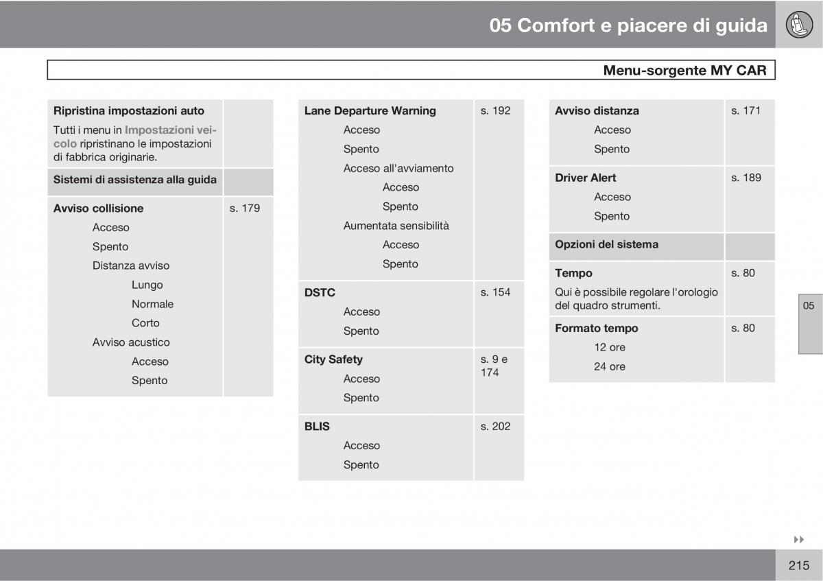Follow page reference s. 202 for BLIS

(x=495, y=426)
